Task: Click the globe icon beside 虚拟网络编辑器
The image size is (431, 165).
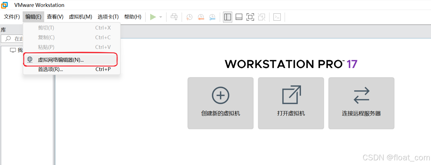Action: [30, 60]
